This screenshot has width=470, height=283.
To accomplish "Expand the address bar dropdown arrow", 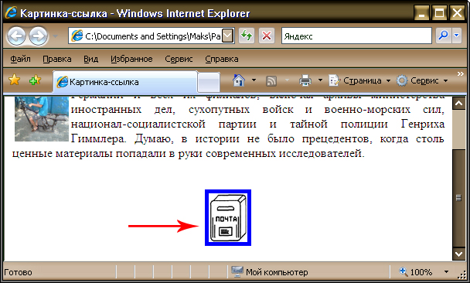I will click(228, 36).
